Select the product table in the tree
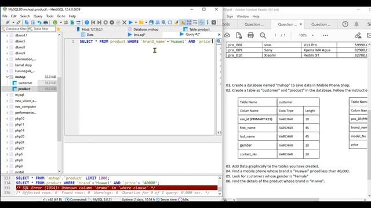This screenshot has width=371, height=208. [24, 89]
